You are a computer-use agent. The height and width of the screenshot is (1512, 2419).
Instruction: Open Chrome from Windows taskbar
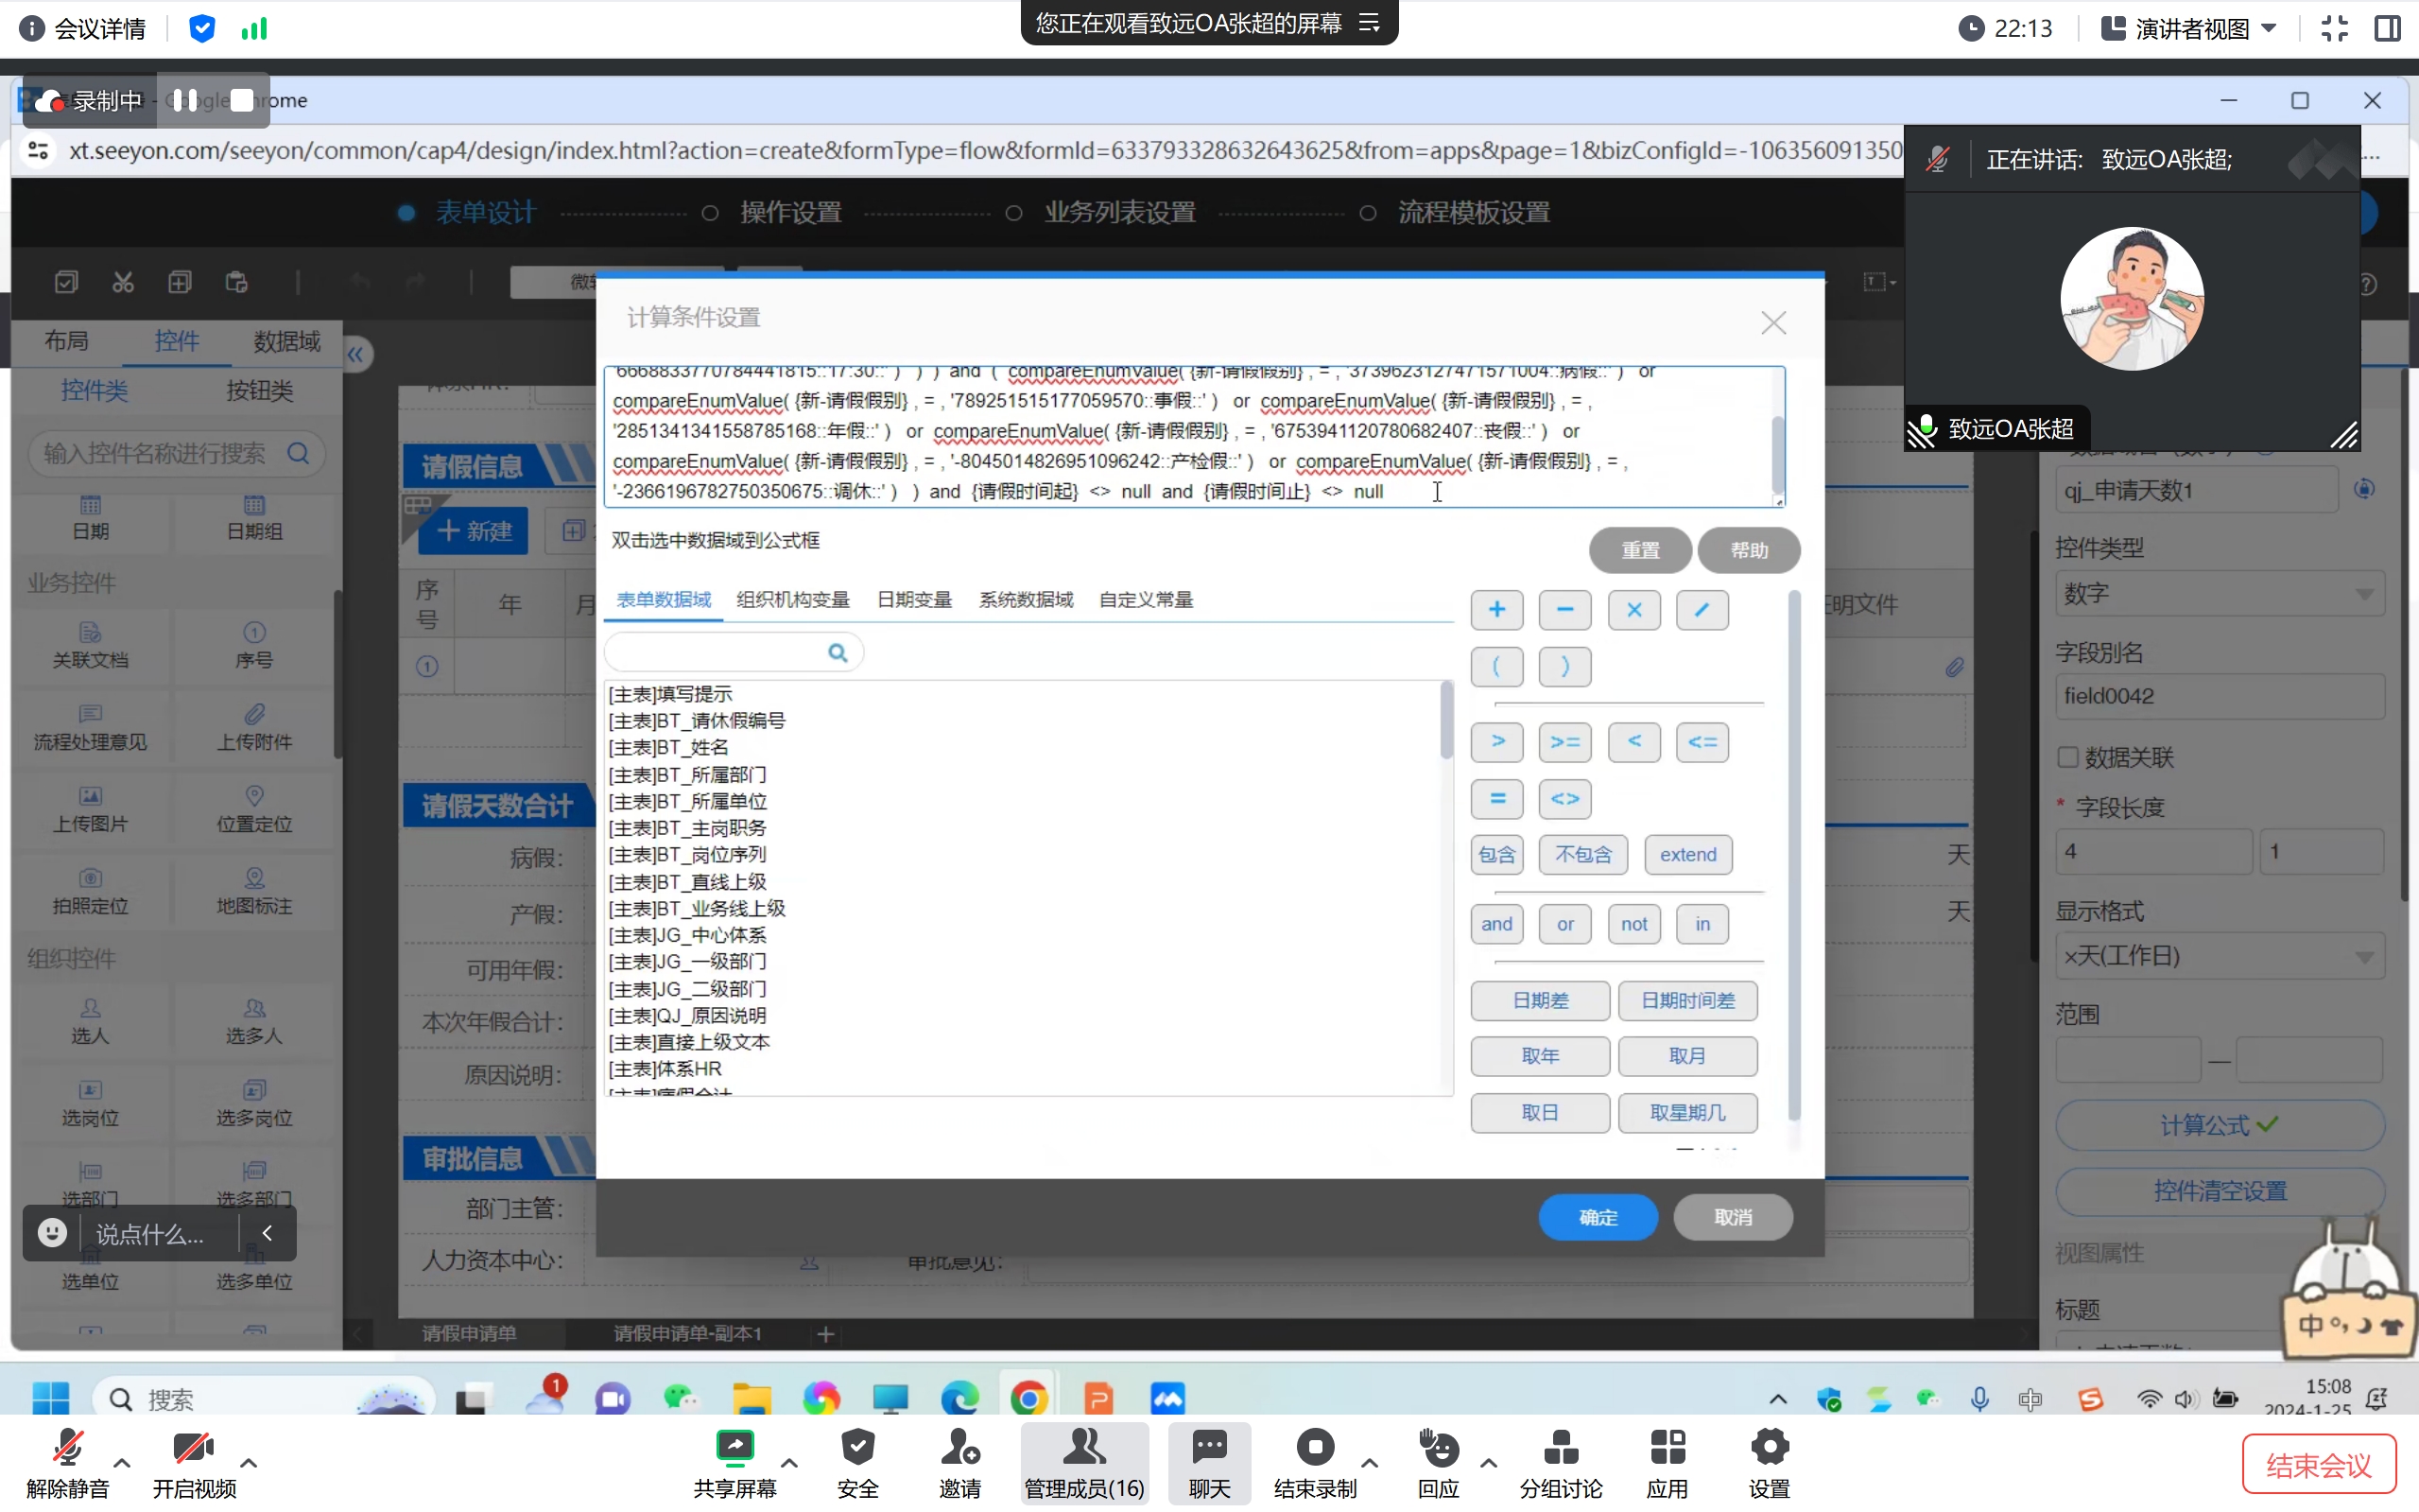tap(1028, 1398)
